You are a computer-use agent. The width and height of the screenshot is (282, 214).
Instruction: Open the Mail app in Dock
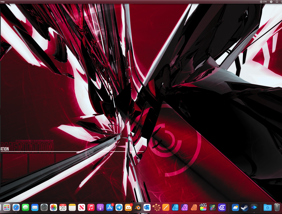[35, 208]
